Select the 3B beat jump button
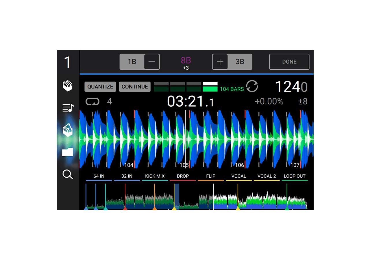This screenshot has height=260, width=370. (240, 62)
